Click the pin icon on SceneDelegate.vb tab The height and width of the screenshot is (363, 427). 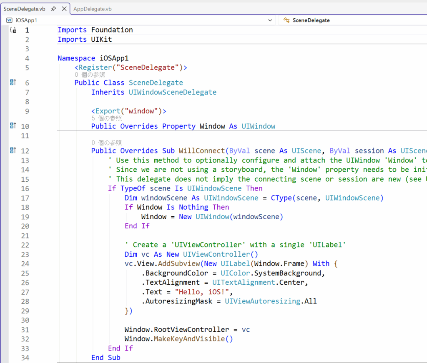53,9
